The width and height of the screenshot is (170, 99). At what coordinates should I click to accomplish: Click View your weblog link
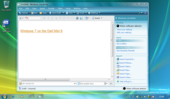click(x=124, y=30)
